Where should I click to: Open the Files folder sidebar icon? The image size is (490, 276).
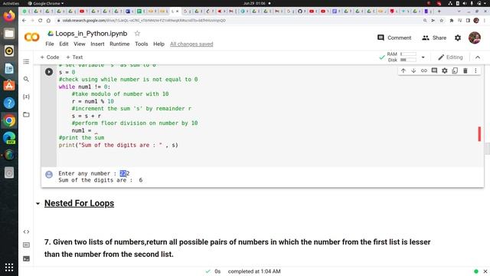26,114
